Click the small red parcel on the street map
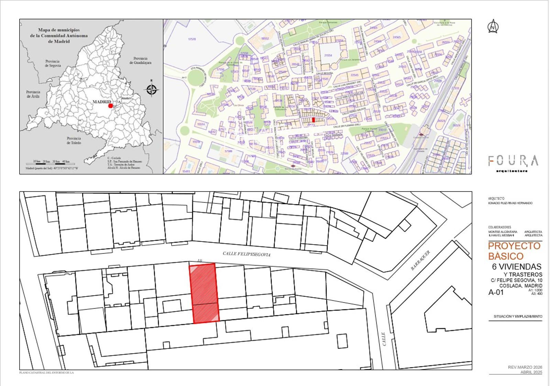This screenshot has width=550, height=386. [x=313, y=120]
